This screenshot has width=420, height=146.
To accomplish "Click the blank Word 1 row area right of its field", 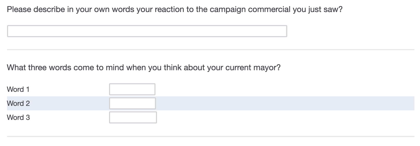I will point(278,89).
